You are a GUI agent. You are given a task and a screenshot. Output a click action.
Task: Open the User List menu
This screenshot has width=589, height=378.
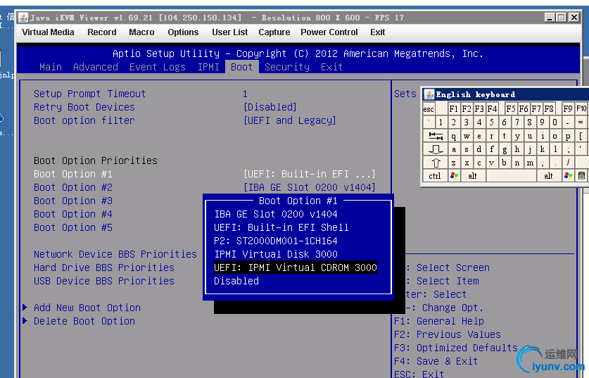pos(229,32)
